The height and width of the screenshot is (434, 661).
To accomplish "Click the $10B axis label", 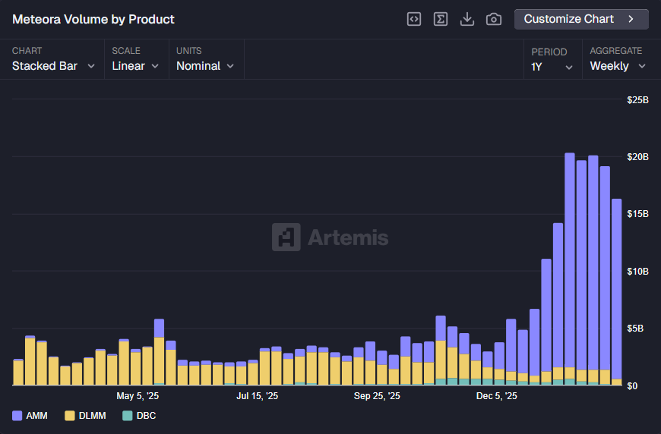I will click(x=637, y=271).
